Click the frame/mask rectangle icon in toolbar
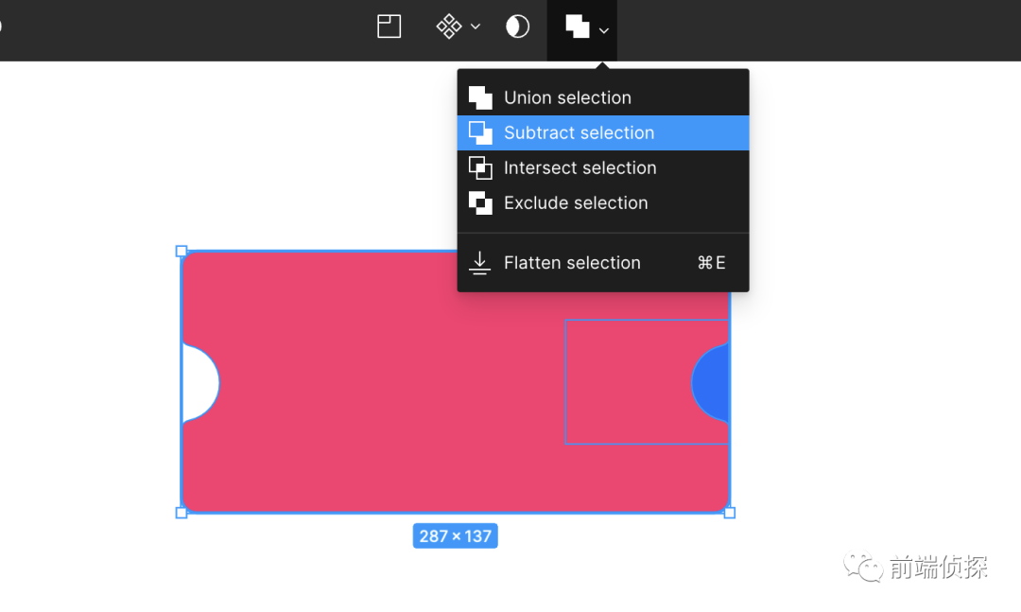Screen dimensions: 1021x612 (x=389, y=26)
